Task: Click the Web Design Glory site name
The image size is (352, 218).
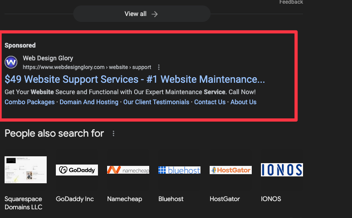Action: (x=48, y=58)
